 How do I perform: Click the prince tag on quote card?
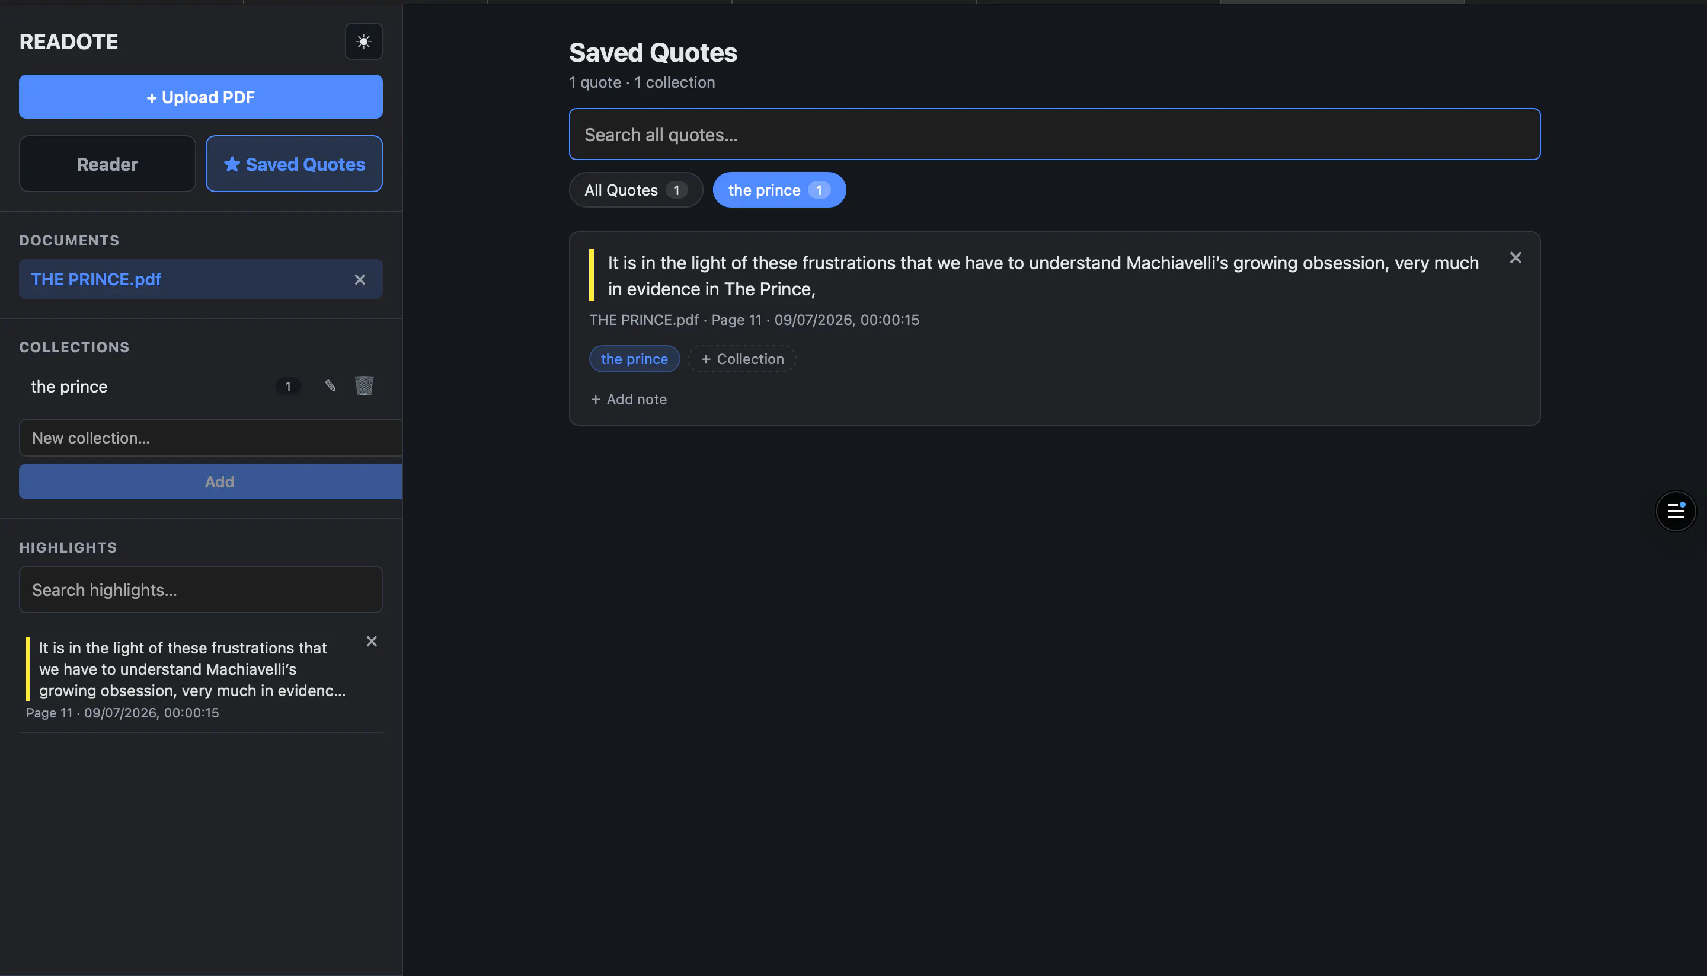click(634, 359)
